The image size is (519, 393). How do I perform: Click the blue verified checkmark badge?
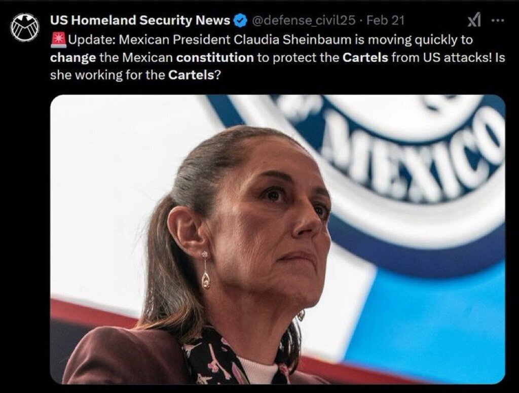point(240,20)
